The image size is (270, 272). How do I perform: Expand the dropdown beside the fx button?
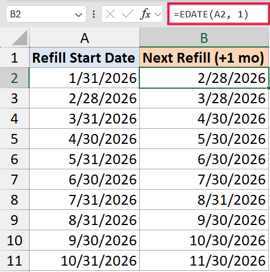[158, 14]
